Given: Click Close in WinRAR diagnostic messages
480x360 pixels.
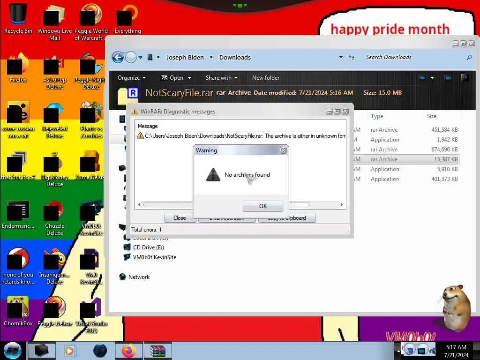Looking at the screenshot, I should (x=180, y=218).
